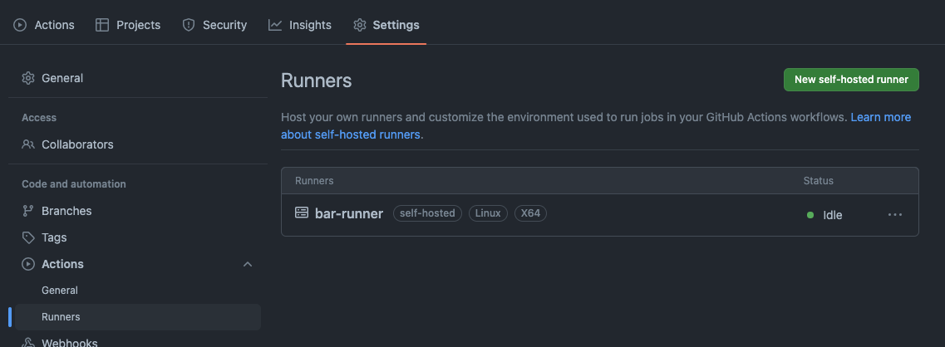Click the server icon beside bar-runner
This screenshot has width=945, height=347.
click(x=302, y=213)
